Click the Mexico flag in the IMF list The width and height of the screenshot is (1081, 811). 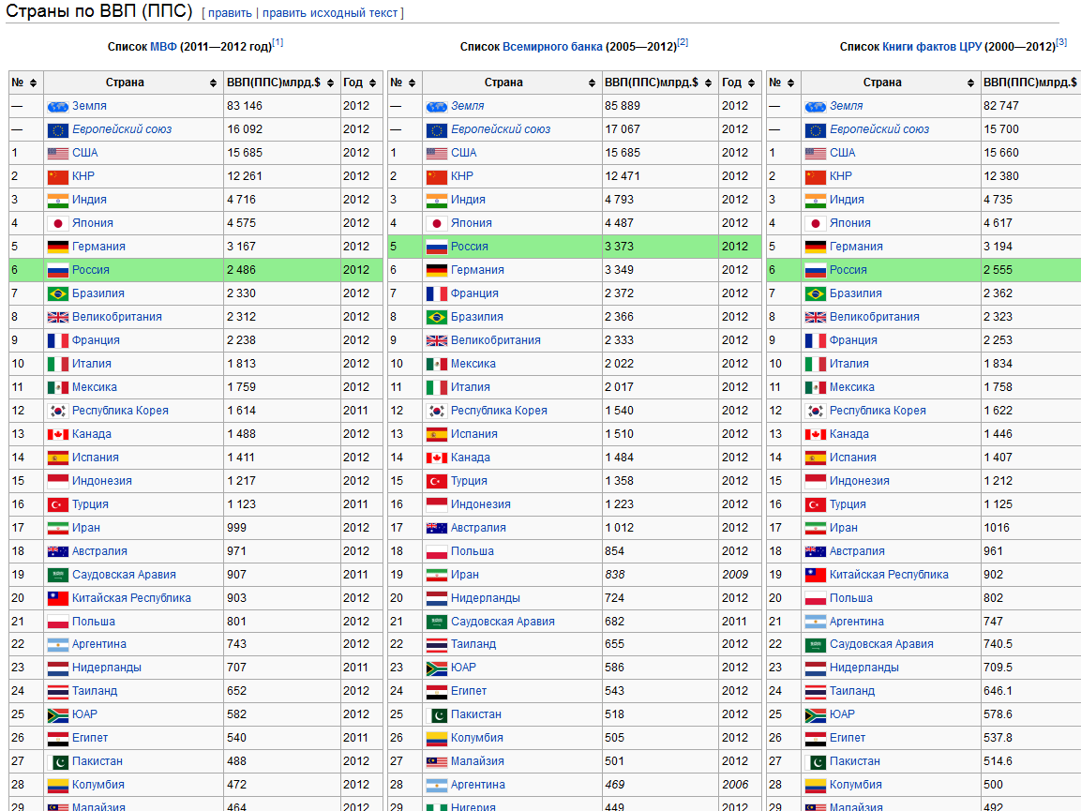click(58, 387)
